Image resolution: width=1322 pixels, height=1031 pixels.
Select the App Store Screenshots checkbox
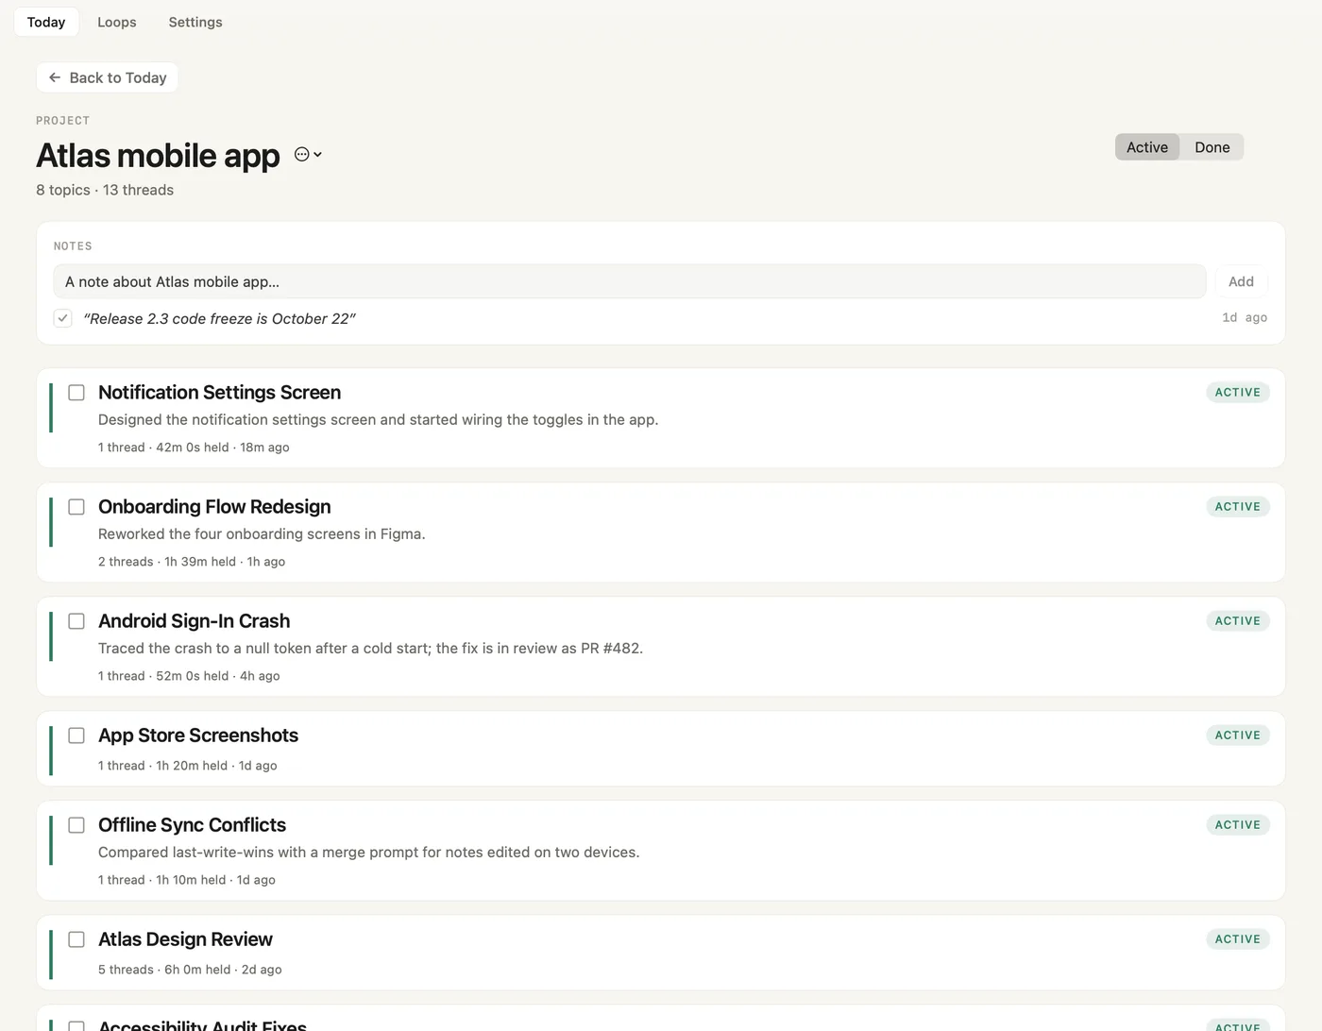click(x=76, y=735)
